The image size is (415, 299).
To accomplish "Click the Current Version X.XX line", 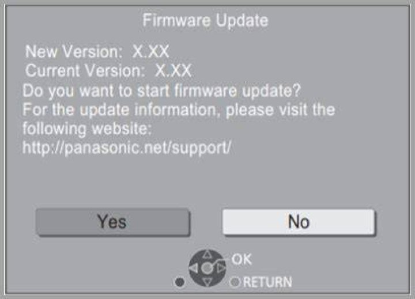I will [x=108, y=71].
